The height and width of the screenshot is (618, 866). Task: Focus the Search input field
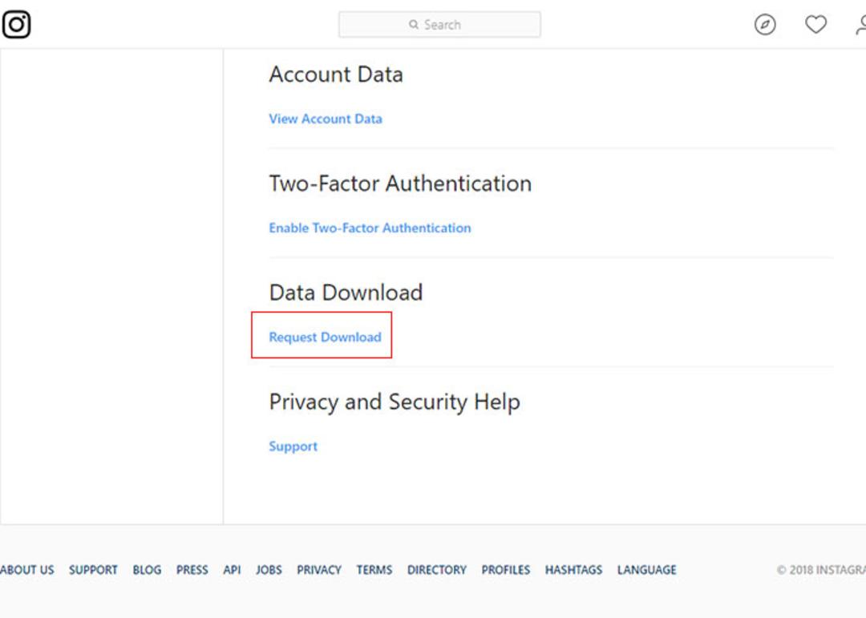click(x=439, y=24)
